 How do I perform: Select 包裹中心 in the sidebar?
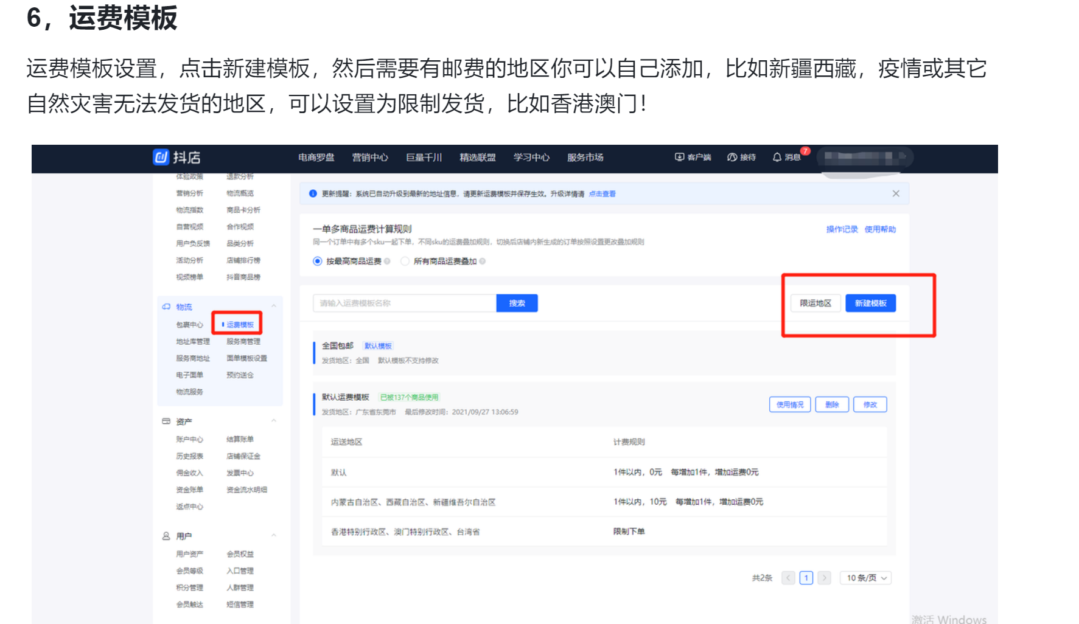pyautogui.click(x=190, y=325)
